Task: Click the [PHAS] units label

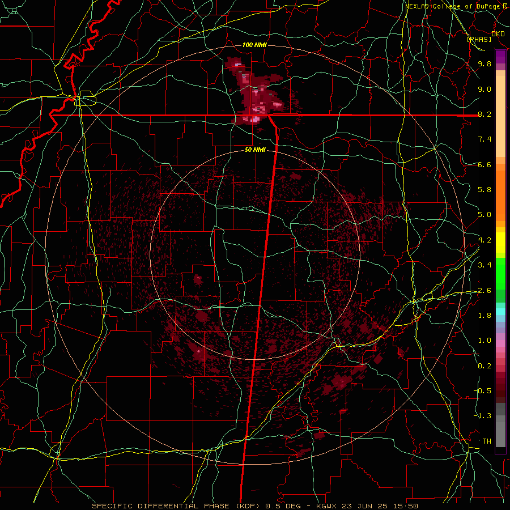Action: coord(479,39)
